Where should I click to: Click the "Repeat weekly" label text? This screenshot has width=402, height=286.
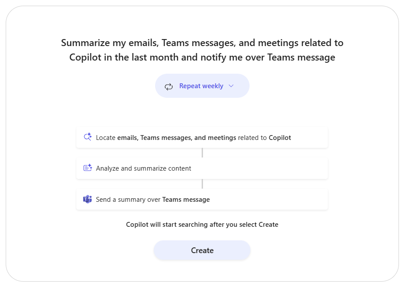(x=201, y=86)
